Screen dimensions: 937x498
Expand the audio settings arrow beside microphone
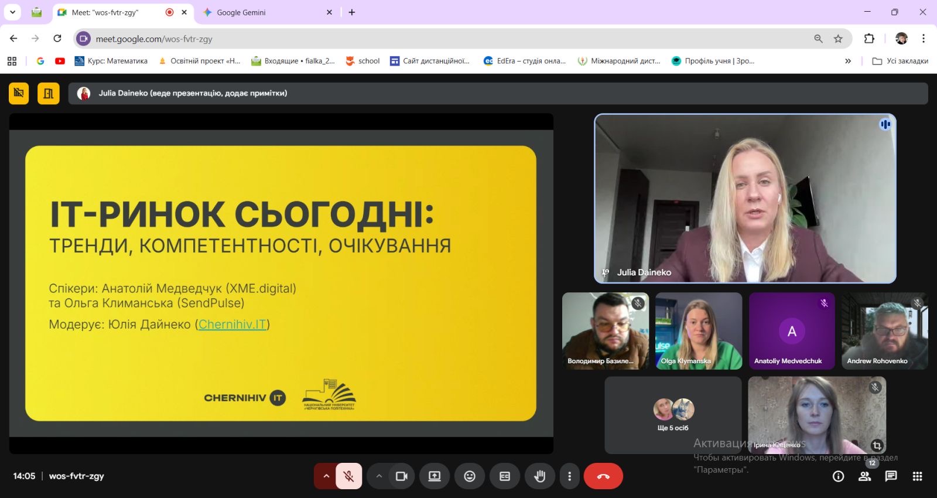point(326,476)
